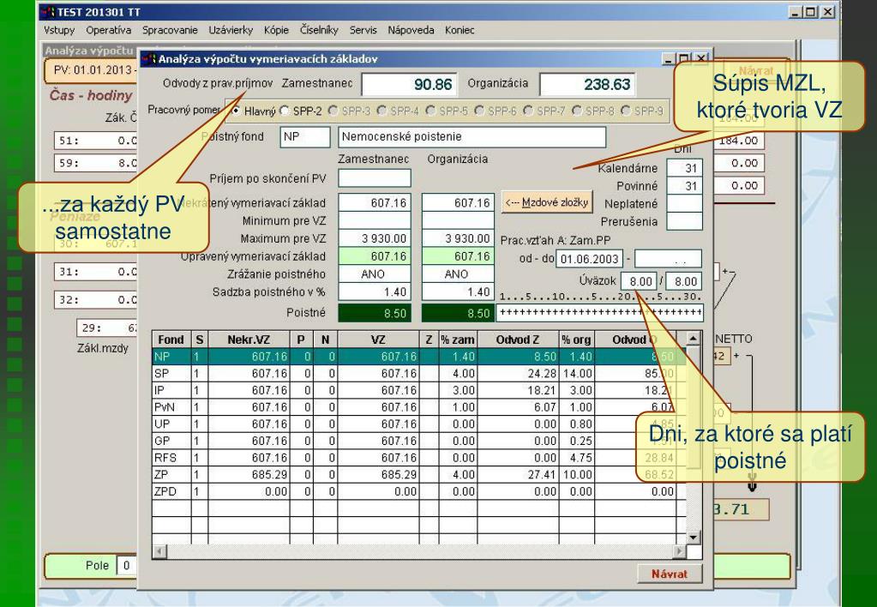Open the Uzávierky menu

coord(231,30)
